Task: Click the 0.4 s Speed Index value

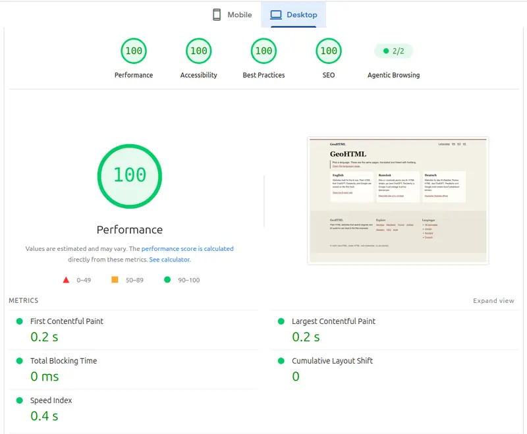Action: (44, 416)
